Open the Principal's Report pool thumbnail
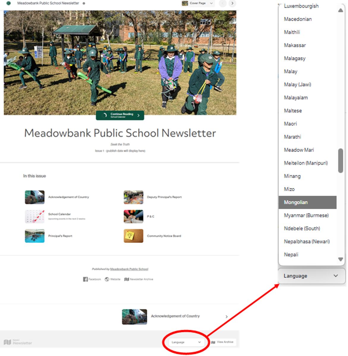 (x=35, y=236)
